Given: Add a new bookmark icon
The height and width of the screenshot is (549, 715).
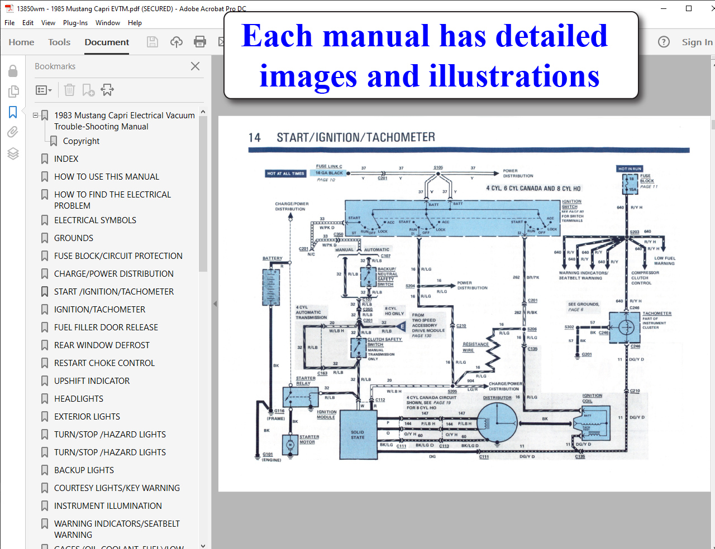Looking at the screenshot, I should point(88,90).
